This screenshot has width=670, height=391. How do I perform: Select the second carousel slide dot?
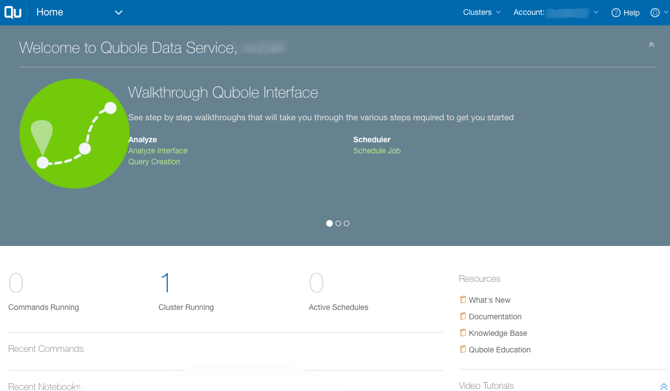pyautogui.click(x=338, y=223)
